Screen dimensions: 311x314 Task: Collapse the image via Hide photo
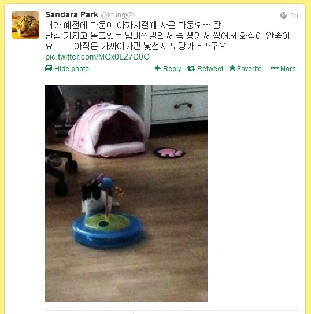pos(72,69)
